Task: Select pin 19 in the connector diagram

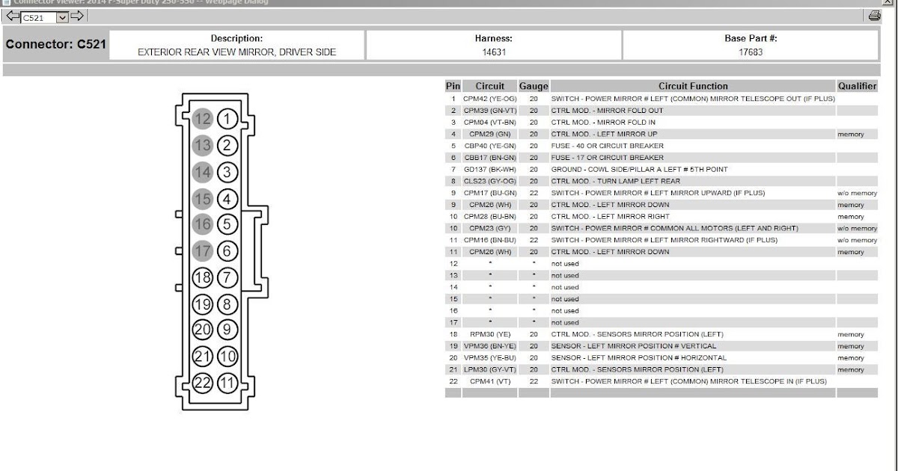Action: pos(203,304)
